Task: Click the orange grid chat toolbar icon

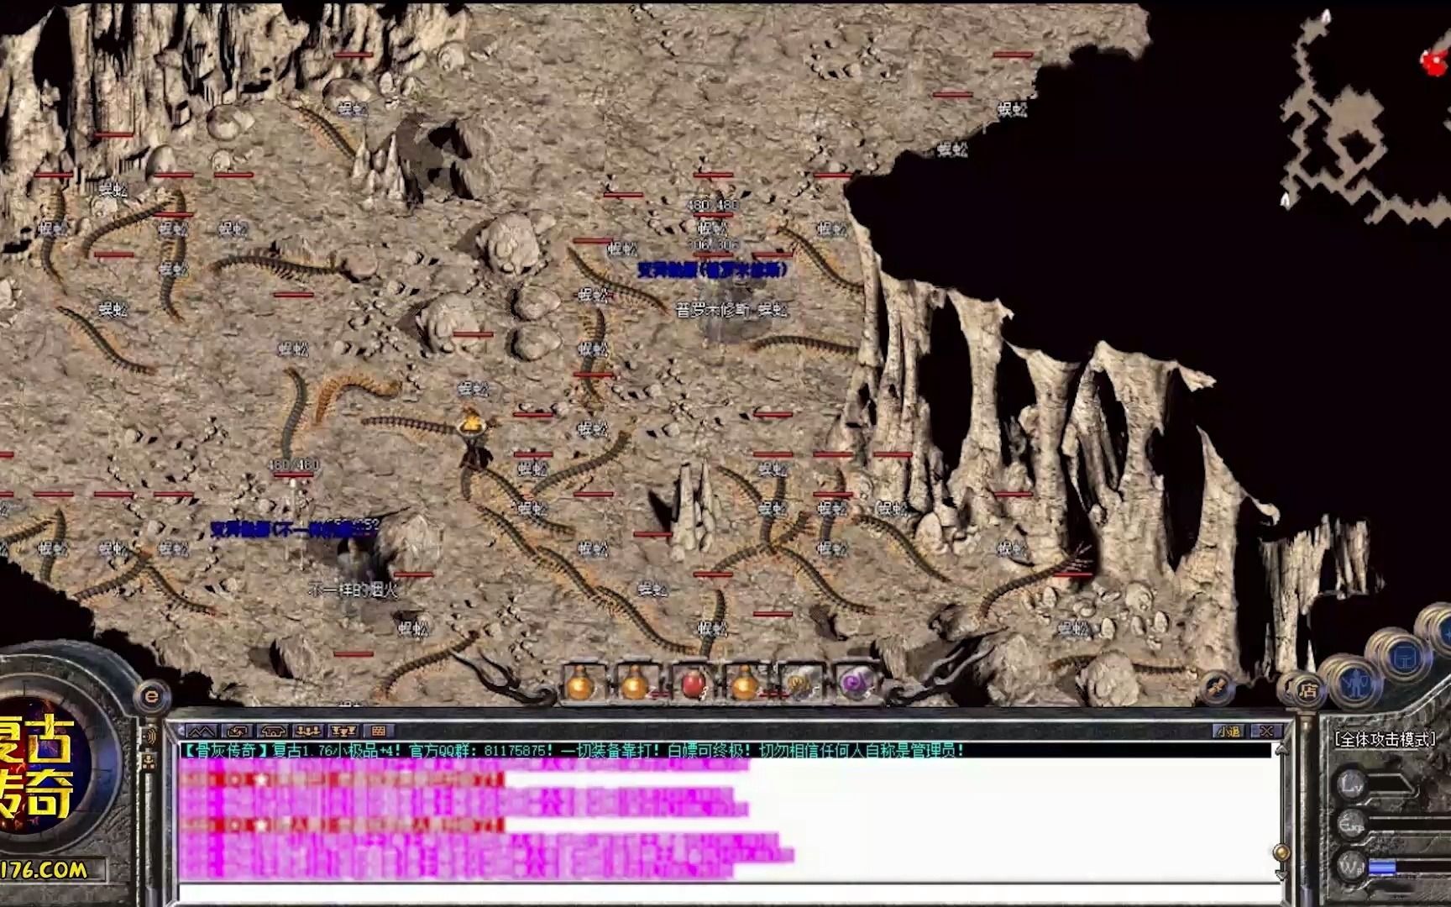Action: click(378, 731)
